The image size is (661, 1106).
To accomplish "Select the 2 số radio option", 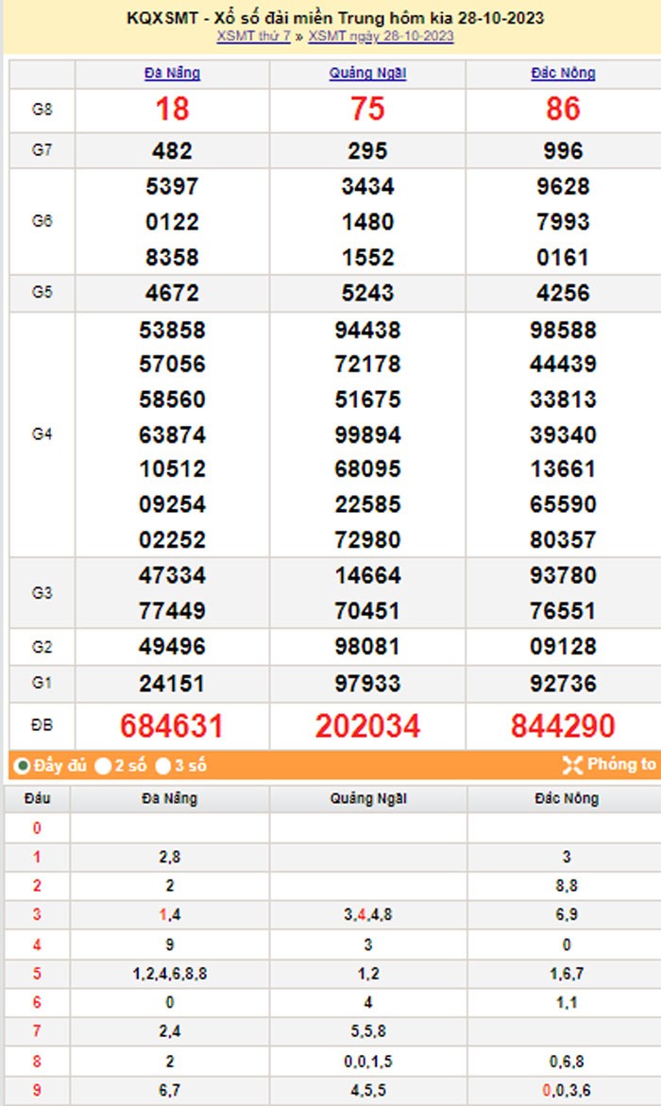I will (x=103, y=766).
